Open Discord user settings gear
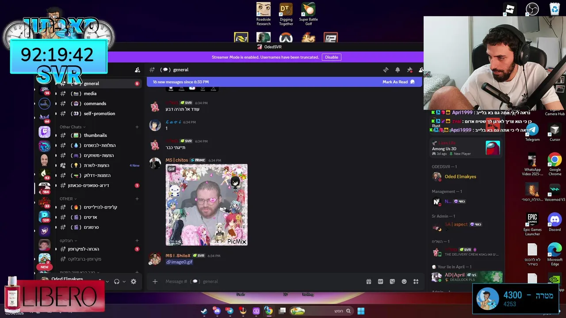 [x=134, y=281]
